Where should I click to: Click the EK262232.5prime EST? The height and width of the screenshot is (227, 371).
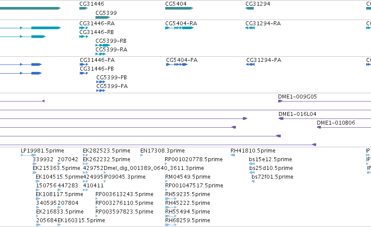coord(85,164)
